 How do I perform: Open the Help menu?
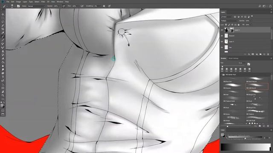pyautogui.click(x=67, y=2)
